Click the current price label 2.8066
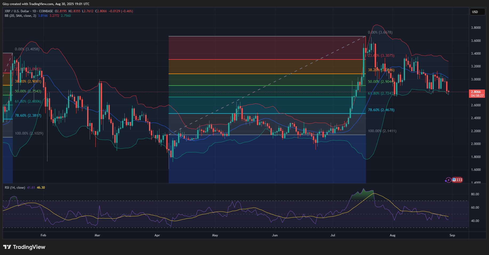489x255 pixels. pos(476,92)
